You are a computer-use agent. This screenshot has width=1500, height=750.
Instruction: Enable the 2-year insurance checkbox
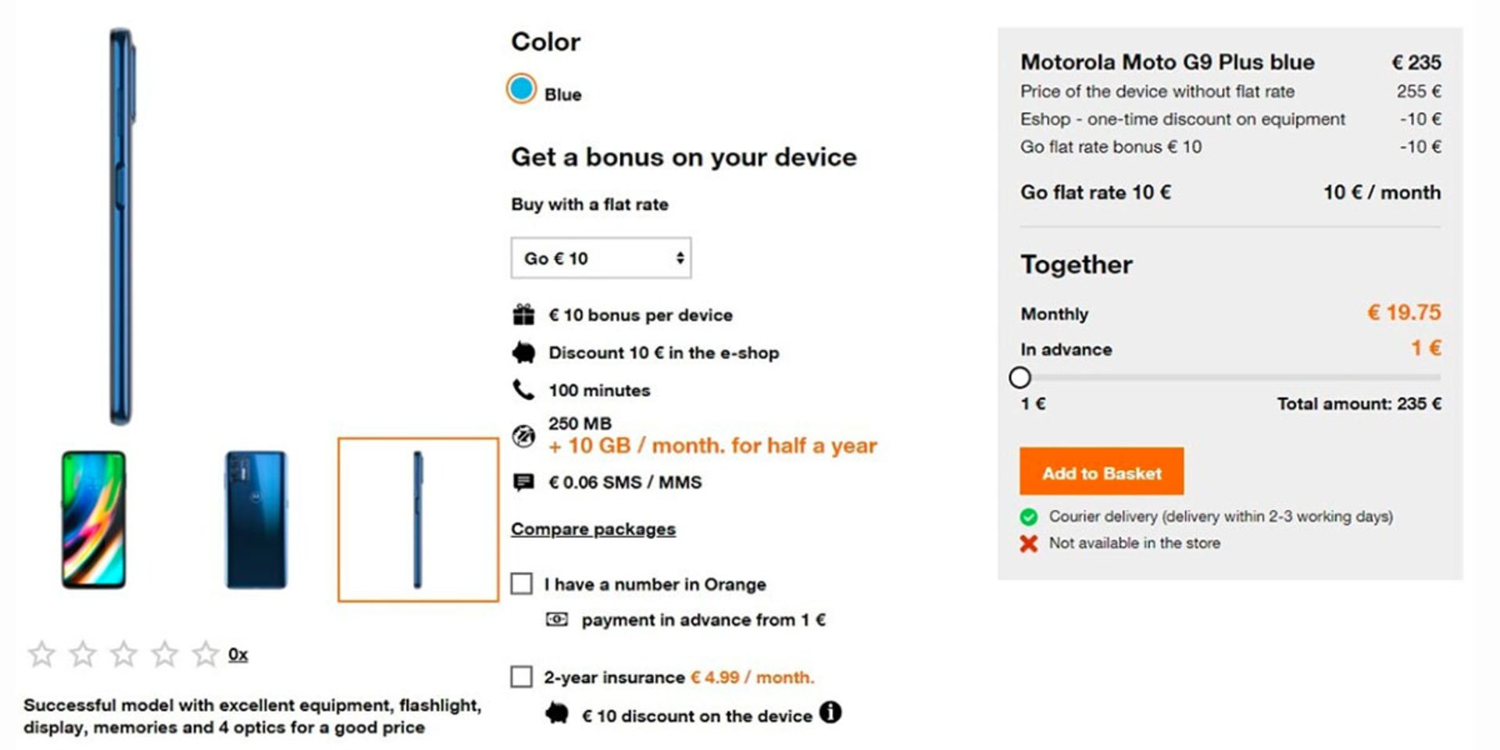coord(521,677)
